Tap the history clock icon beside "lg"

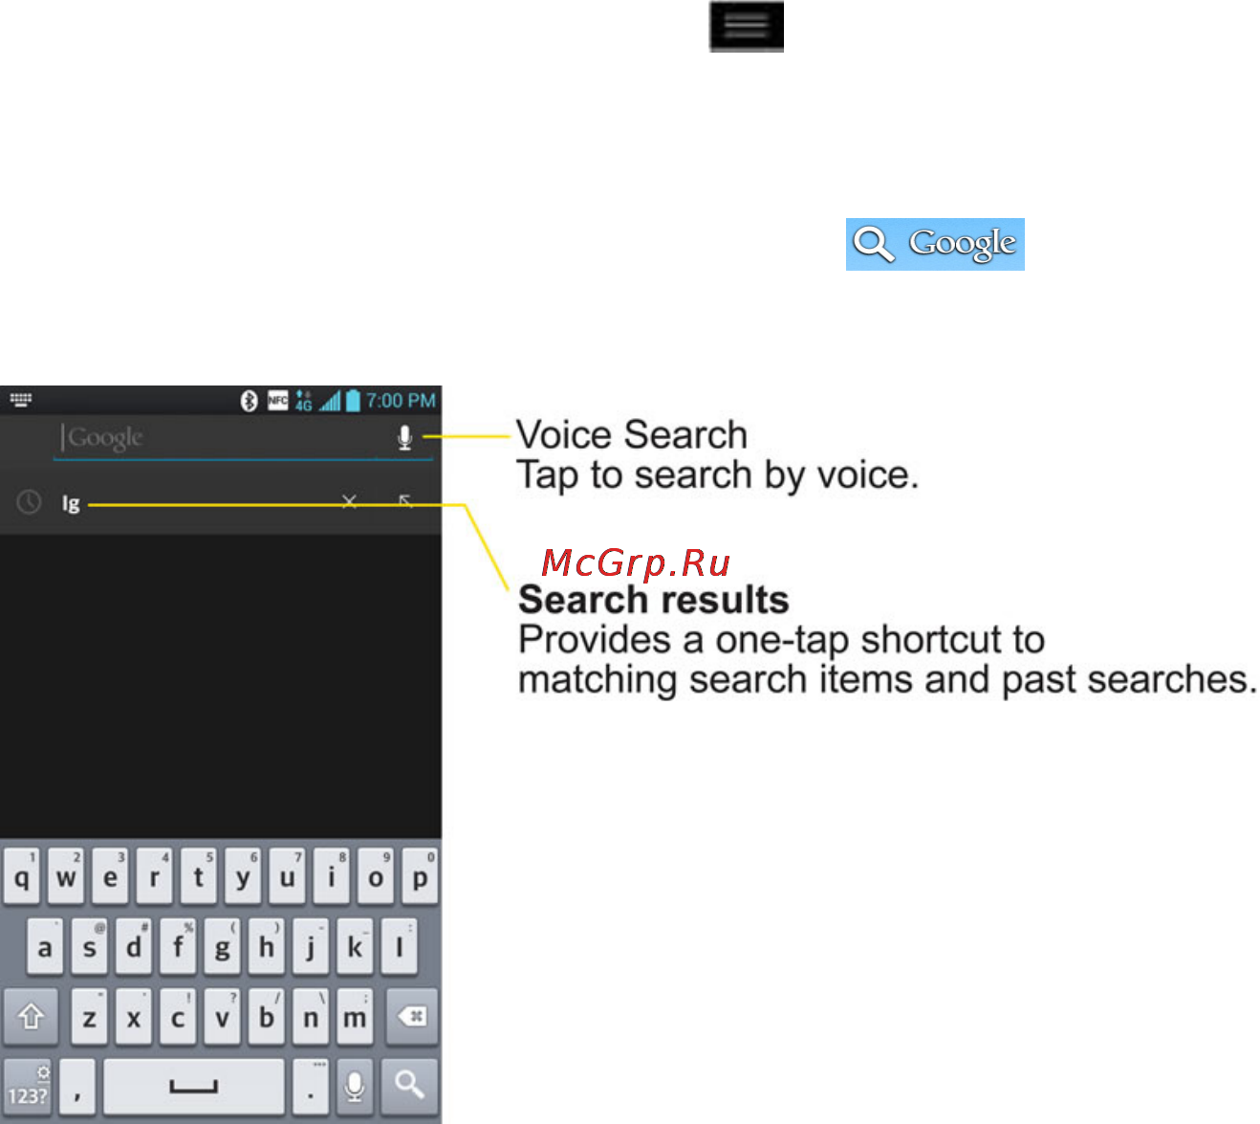29,501
